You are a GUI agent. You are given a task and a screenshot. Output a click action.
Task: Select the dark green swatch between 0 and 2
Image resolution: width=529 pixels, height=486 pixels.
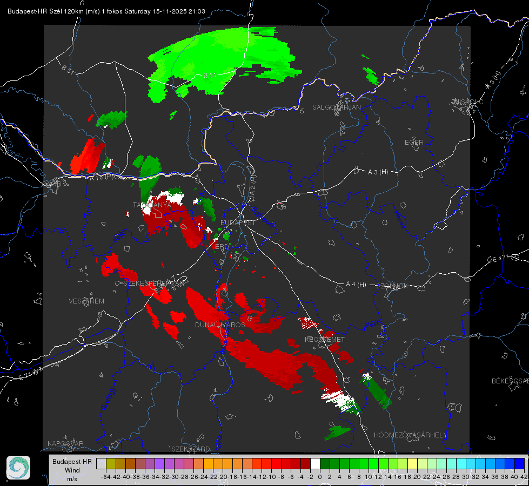(x=325, y=463)
